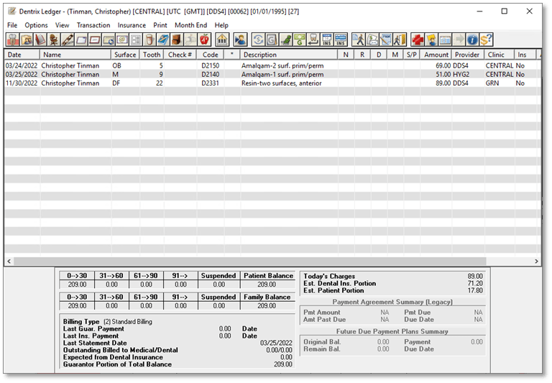This screenshot has height=383, width=552.
Task: Click the Clinic column header
Action: coord(498,55)
